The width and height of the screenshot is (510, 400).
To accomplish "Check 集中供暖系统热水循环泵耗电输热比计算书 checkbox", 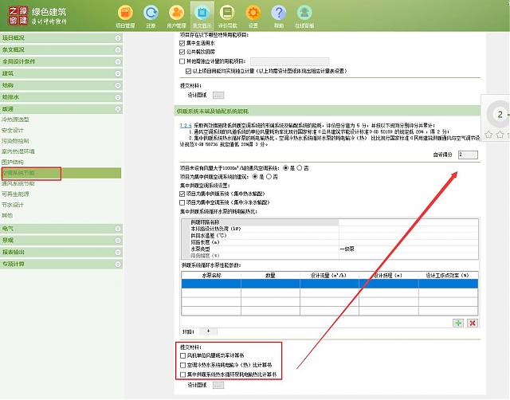I will [x=183, y=375].
